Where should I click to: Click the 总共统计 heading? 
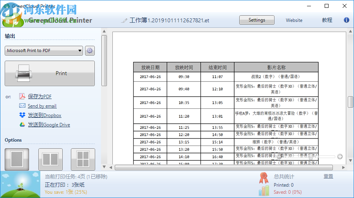pyautogui.click(x=284, y=176)
